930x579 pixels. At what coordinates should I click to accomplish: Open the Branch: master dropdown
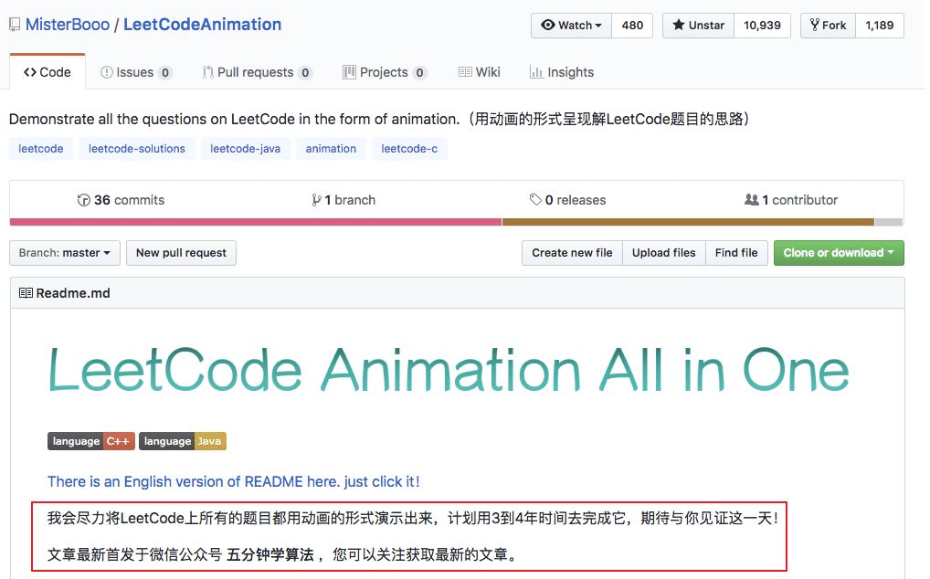pyautogui.click(x=65, y=253)
